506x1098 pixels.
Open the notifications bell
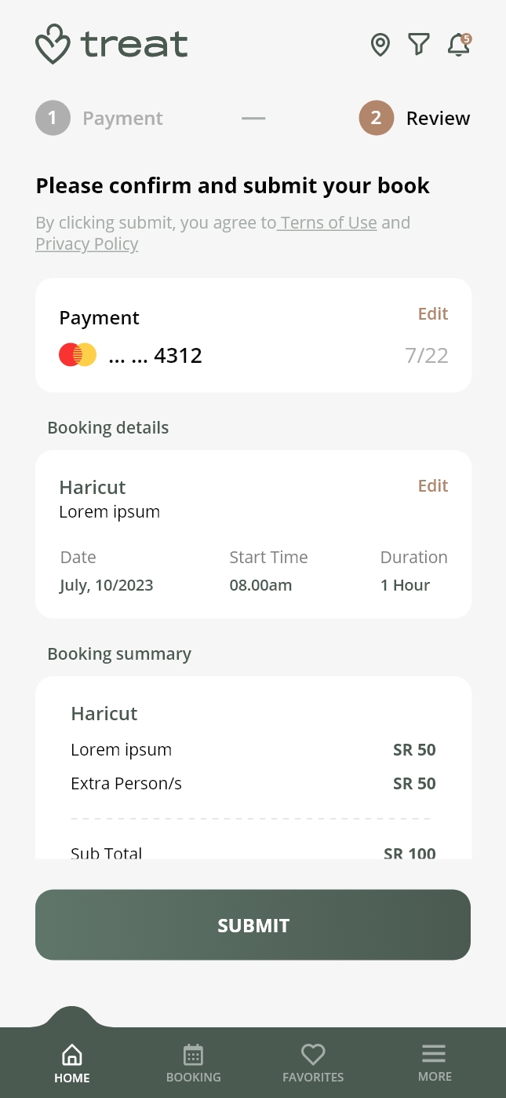point(459,45)
